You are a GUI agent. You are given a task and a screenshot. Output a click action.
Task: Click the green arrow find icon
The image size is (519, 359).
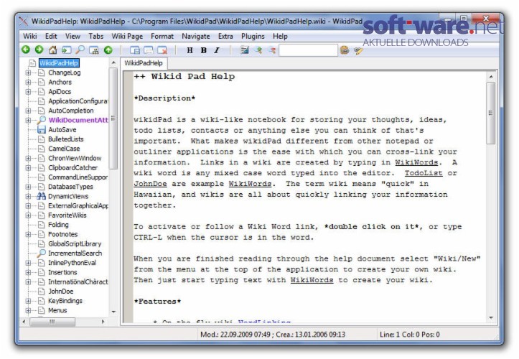click(258, 50)
